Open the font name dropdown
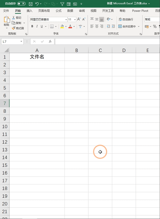The width and height of the screenshot is (160, 219). click(x=66, y=20)
